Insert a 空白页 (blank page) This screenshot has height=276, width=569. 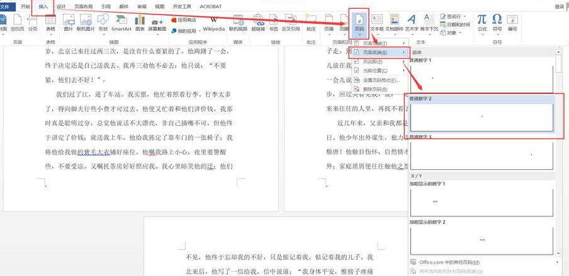[x=17, y=23]
